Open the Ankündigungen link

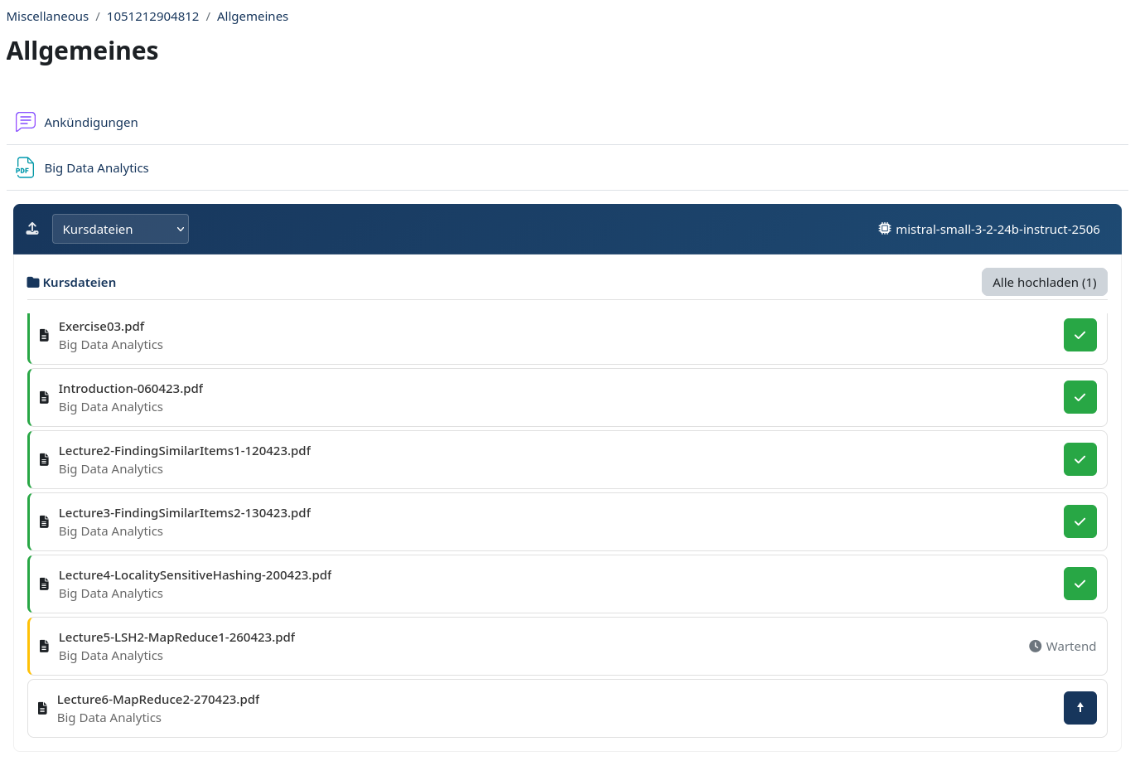91,122
